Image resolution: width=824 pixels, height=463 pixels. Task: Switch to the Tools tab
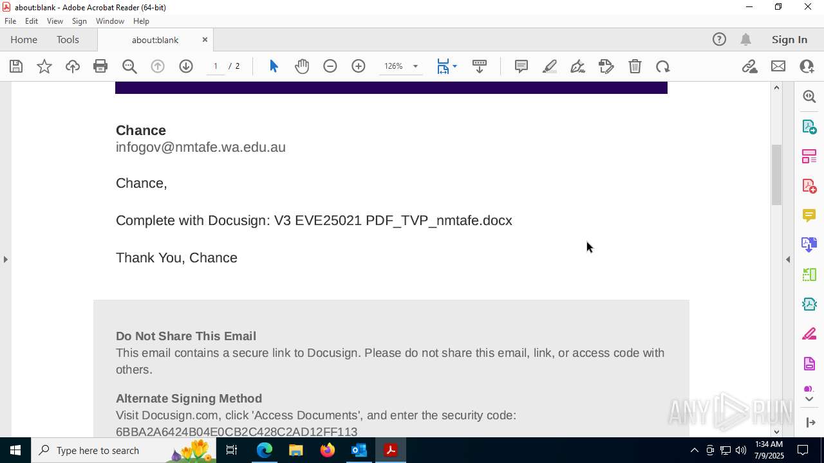pyautogui.click(x=68, y=39)
